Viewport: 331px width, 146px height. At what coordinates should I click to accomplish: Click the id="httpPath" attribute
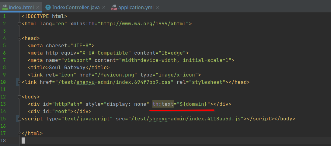point(63,104)
